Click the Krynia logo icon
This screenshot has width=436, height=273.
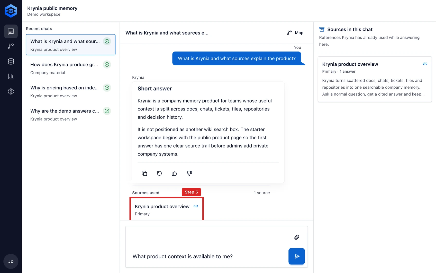(11, 11)
